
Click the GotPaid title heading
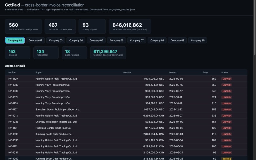coord(12,5)
